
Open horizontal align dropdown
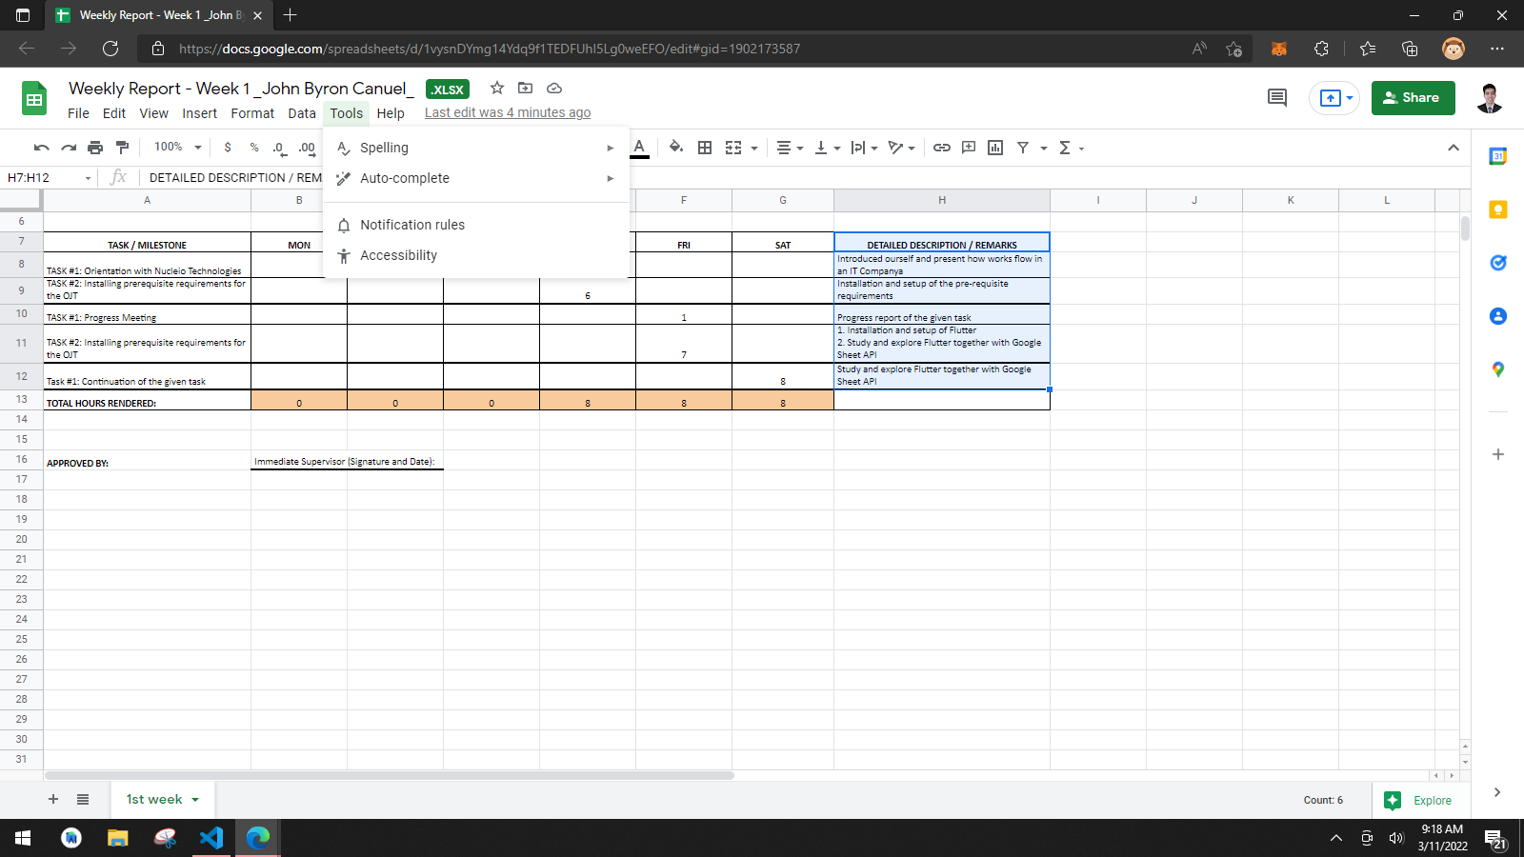click(790, 148)
